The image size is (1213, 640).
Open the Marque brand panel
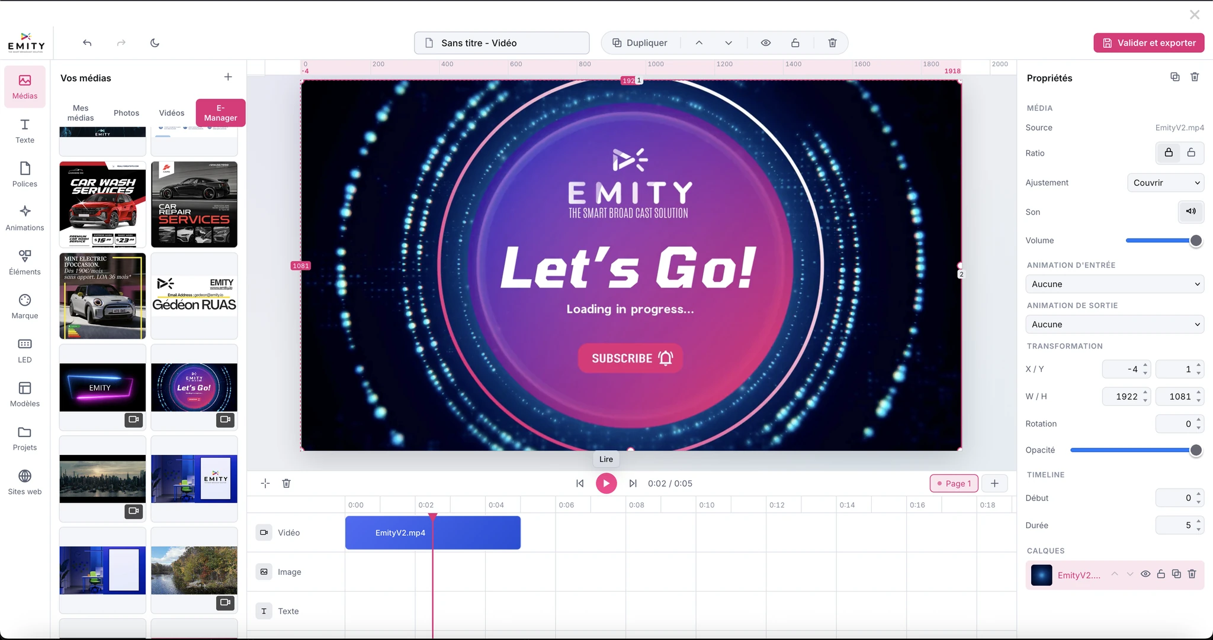pyautogui.click(x=25, y=306)
